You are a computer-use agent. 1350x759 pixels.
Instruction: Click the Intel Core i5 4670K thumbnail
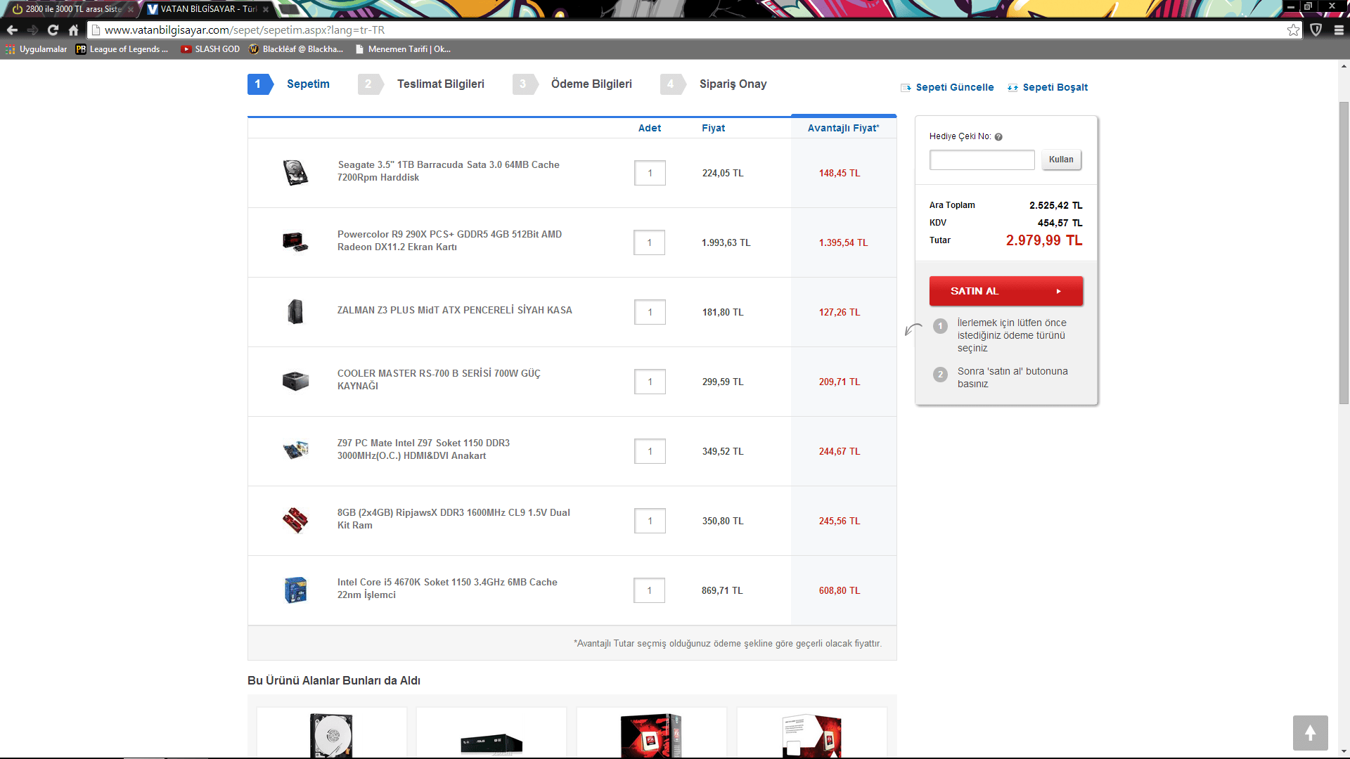[295, 590]
